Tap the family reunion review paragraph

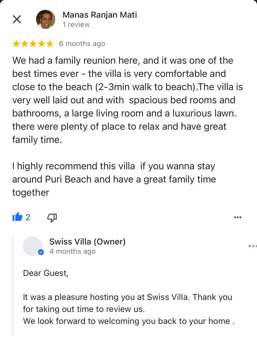(x=123, y=100)
